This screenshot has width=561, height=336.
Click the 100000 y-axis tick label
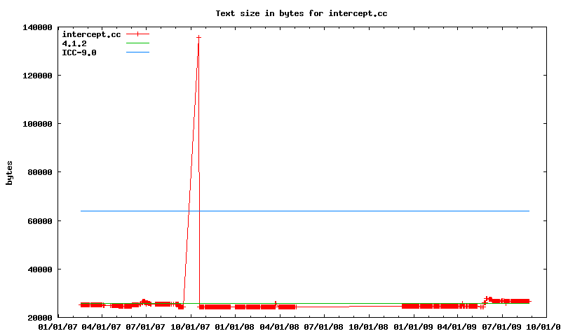(39, 124)
